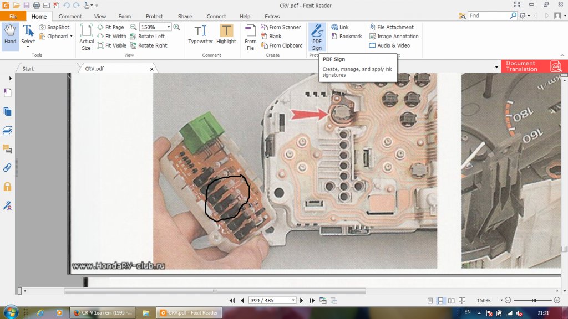Go to the first page

point(232,301)
